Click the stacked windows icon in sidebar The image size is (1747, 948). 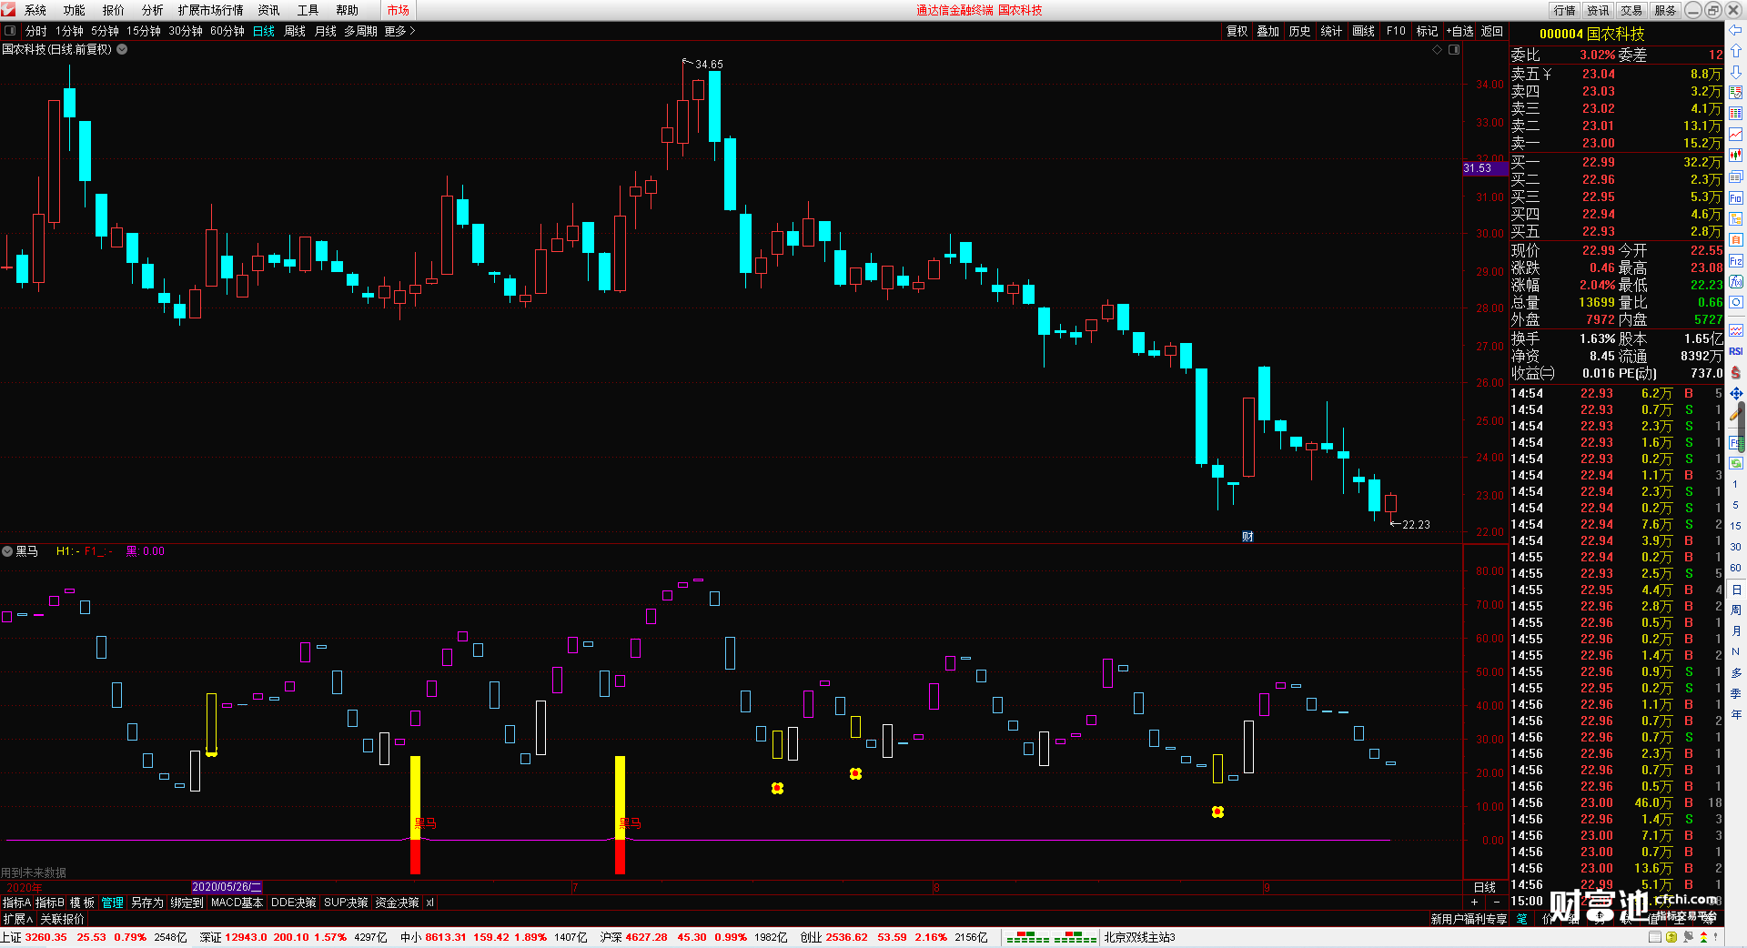(1736, 176)
